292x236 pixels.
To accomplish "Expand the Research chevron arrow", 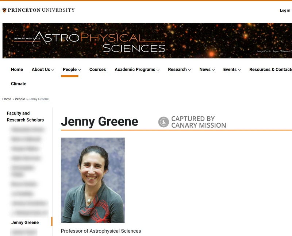I will (x=189, y=70).
